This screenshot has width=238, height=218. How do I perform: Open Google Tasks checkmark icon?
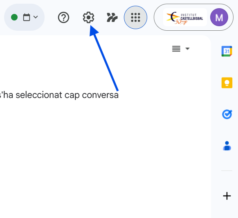click(x=227, y=114)
